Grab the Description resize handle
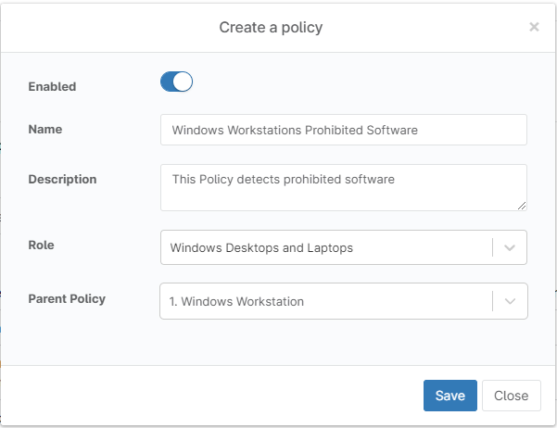Image resolution: width=557 pixels, height=428 pixels. click(x=522, y=206)
